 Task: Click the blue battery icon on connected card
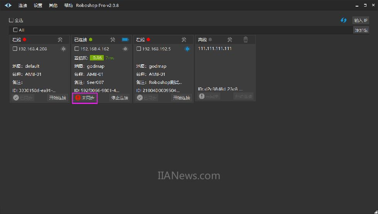[x=125, y=40]
